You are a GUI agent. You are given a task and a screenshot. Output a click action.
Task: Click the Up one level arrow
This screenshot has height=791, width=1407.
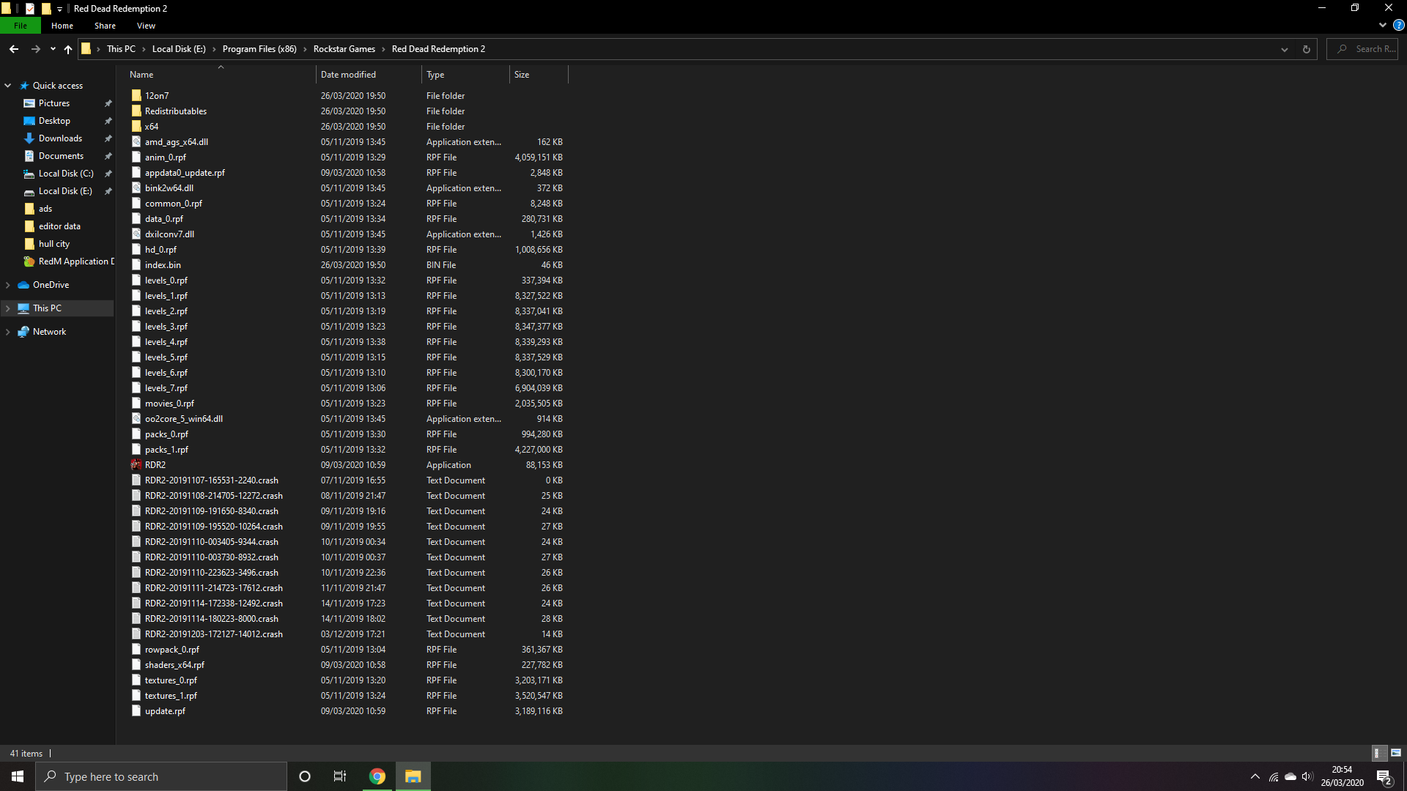tap(68, 49)
